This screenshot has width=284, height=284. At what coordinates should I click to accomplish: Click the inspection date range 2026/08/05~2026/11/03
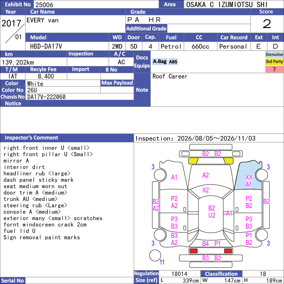(x=216, y=138)
